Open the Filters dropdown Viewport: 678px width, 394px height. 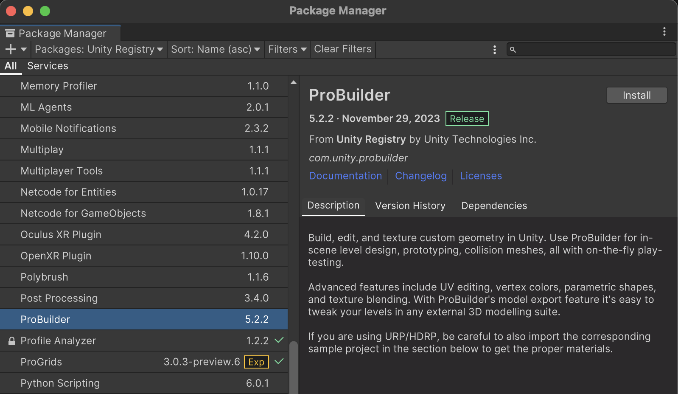(x=287, y=49)
